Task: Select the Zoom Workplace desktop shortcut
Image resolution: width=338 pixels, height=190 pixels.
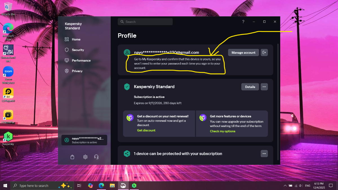Action: 8,75
